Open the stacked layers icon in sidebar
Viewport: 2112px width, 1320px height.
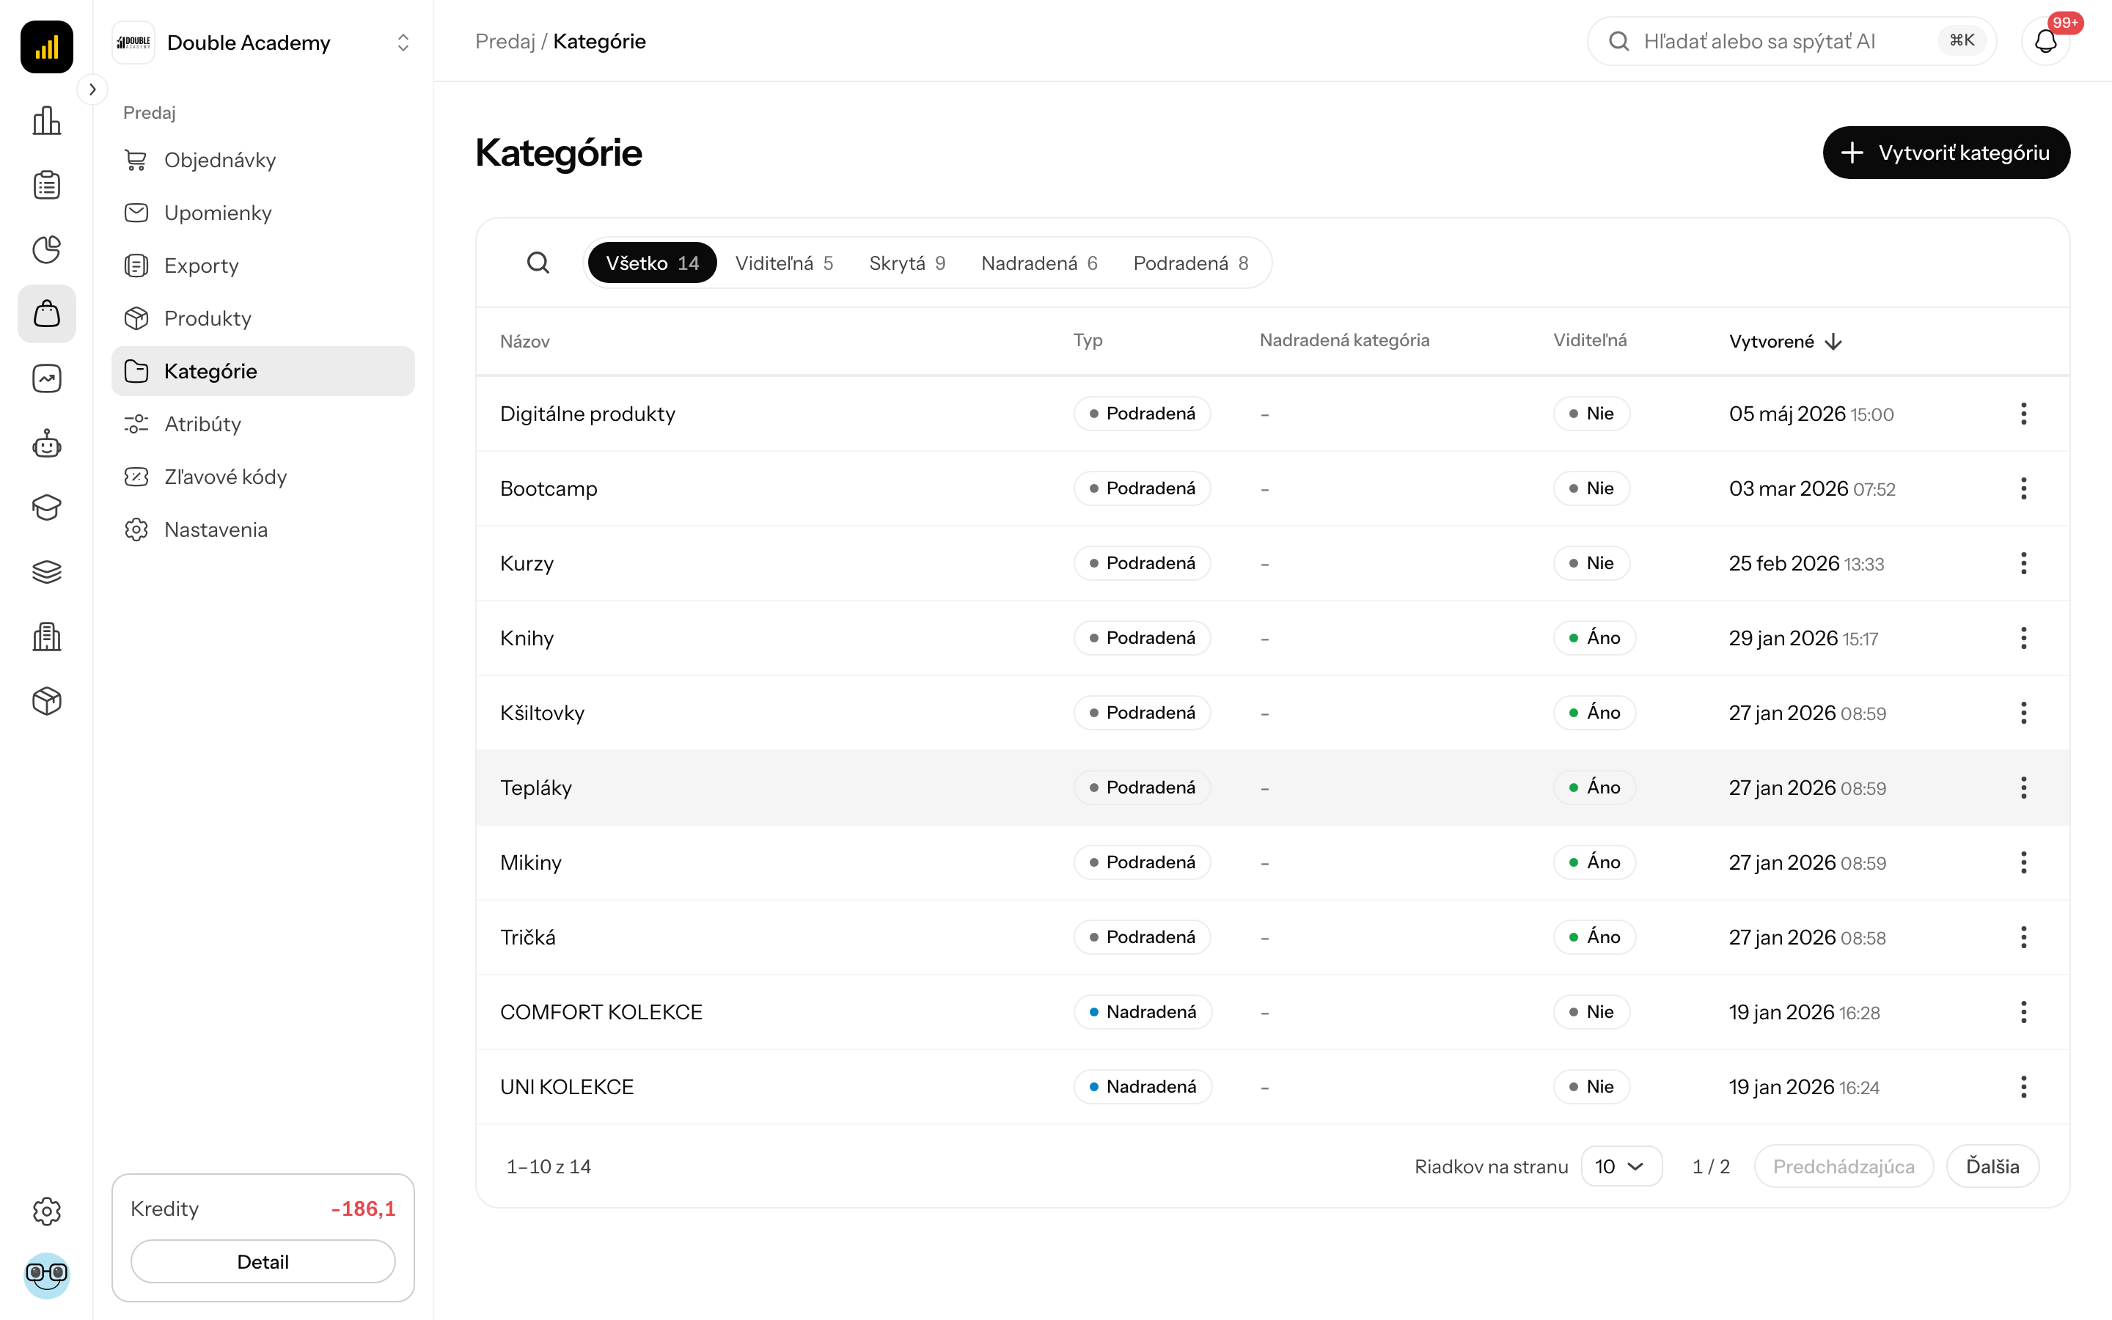[46, 572]
